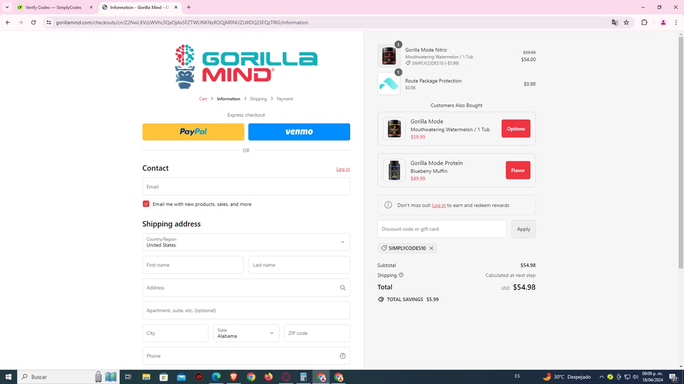Click the Discount code or gift card field
684x384 pixels.
click(442, 229)
